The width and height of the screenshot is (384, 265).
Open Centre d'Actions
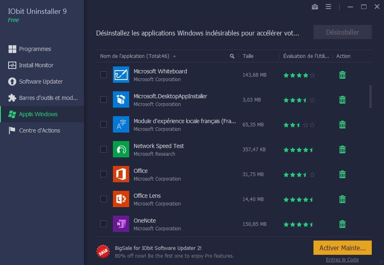point(42,130)
